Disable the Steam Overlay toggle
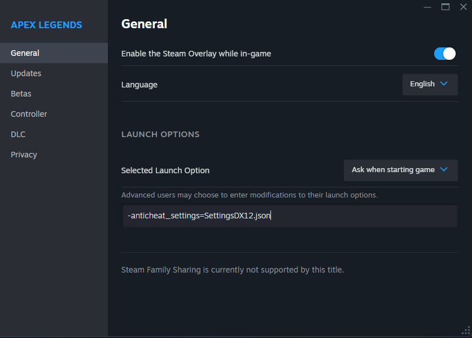Image resolution: width=472 pixels, height=338 pixels. pos(445,54)
